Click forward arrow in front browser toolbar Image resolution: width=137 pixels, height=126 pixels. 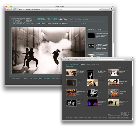tap(65, 60)
